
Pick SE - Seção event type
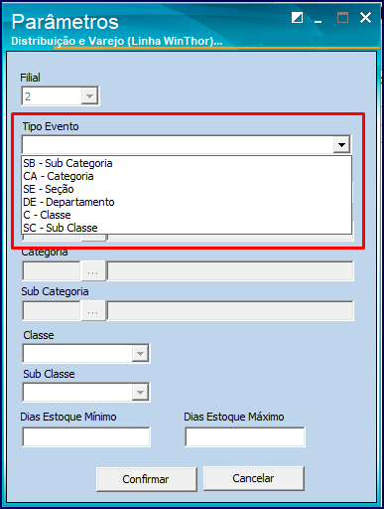pos(187,189)
